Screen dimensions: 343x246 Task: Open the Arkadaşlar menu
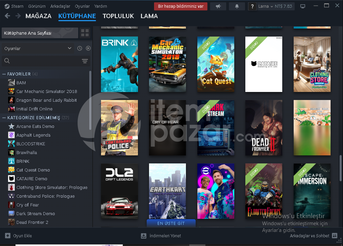coord(60,6)
